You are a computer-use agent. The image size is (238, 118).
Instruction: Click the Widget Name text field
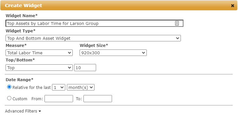point(94,23)
